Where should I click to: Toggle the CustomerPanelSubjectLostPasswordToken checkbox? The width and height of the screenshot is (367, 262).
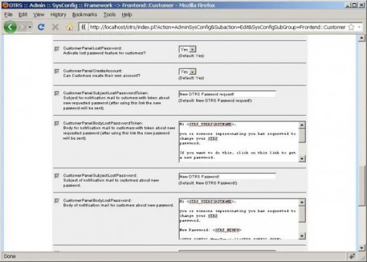[57, 94]
